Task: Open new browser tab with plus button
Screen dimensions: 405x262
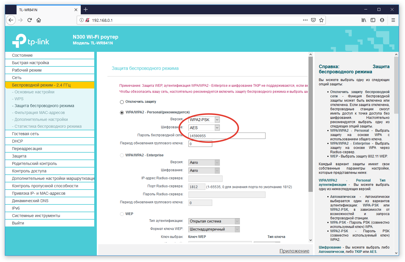Action: coord(86,9)
